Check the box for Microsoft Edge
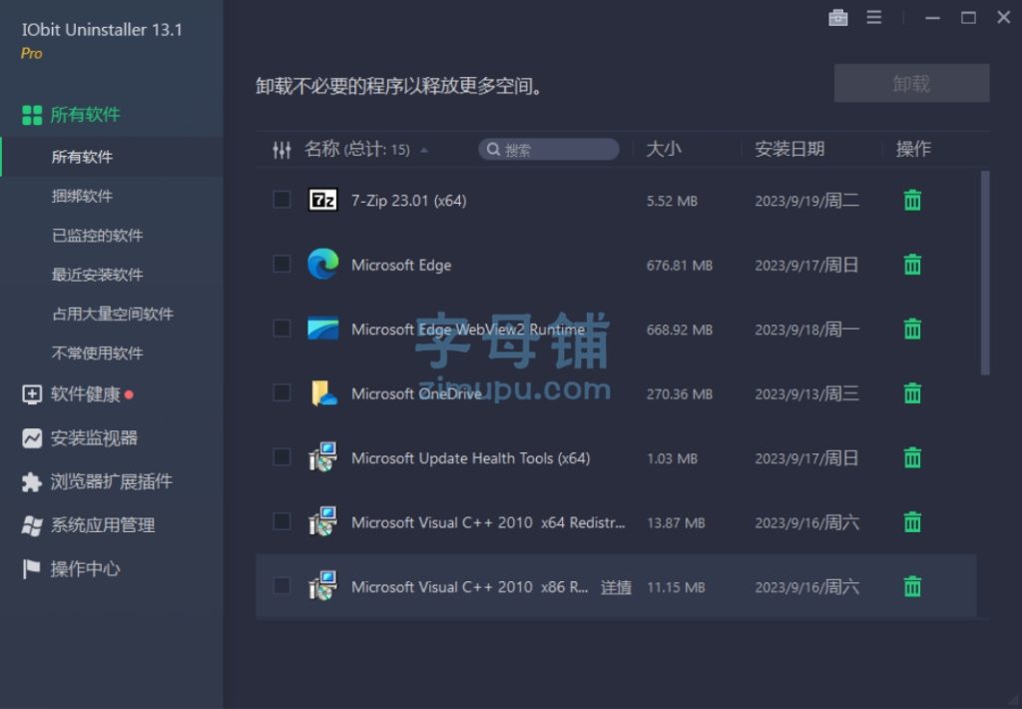 [281, 264]
